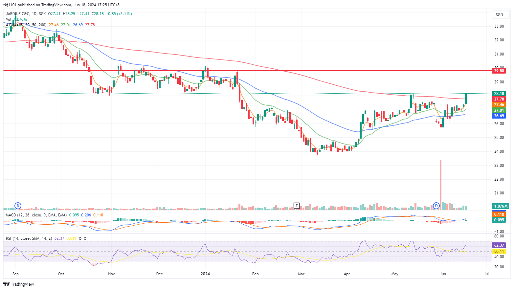514x290 pixels.
Task: Click the -1.00 MACD scale label
Action: 499,232
